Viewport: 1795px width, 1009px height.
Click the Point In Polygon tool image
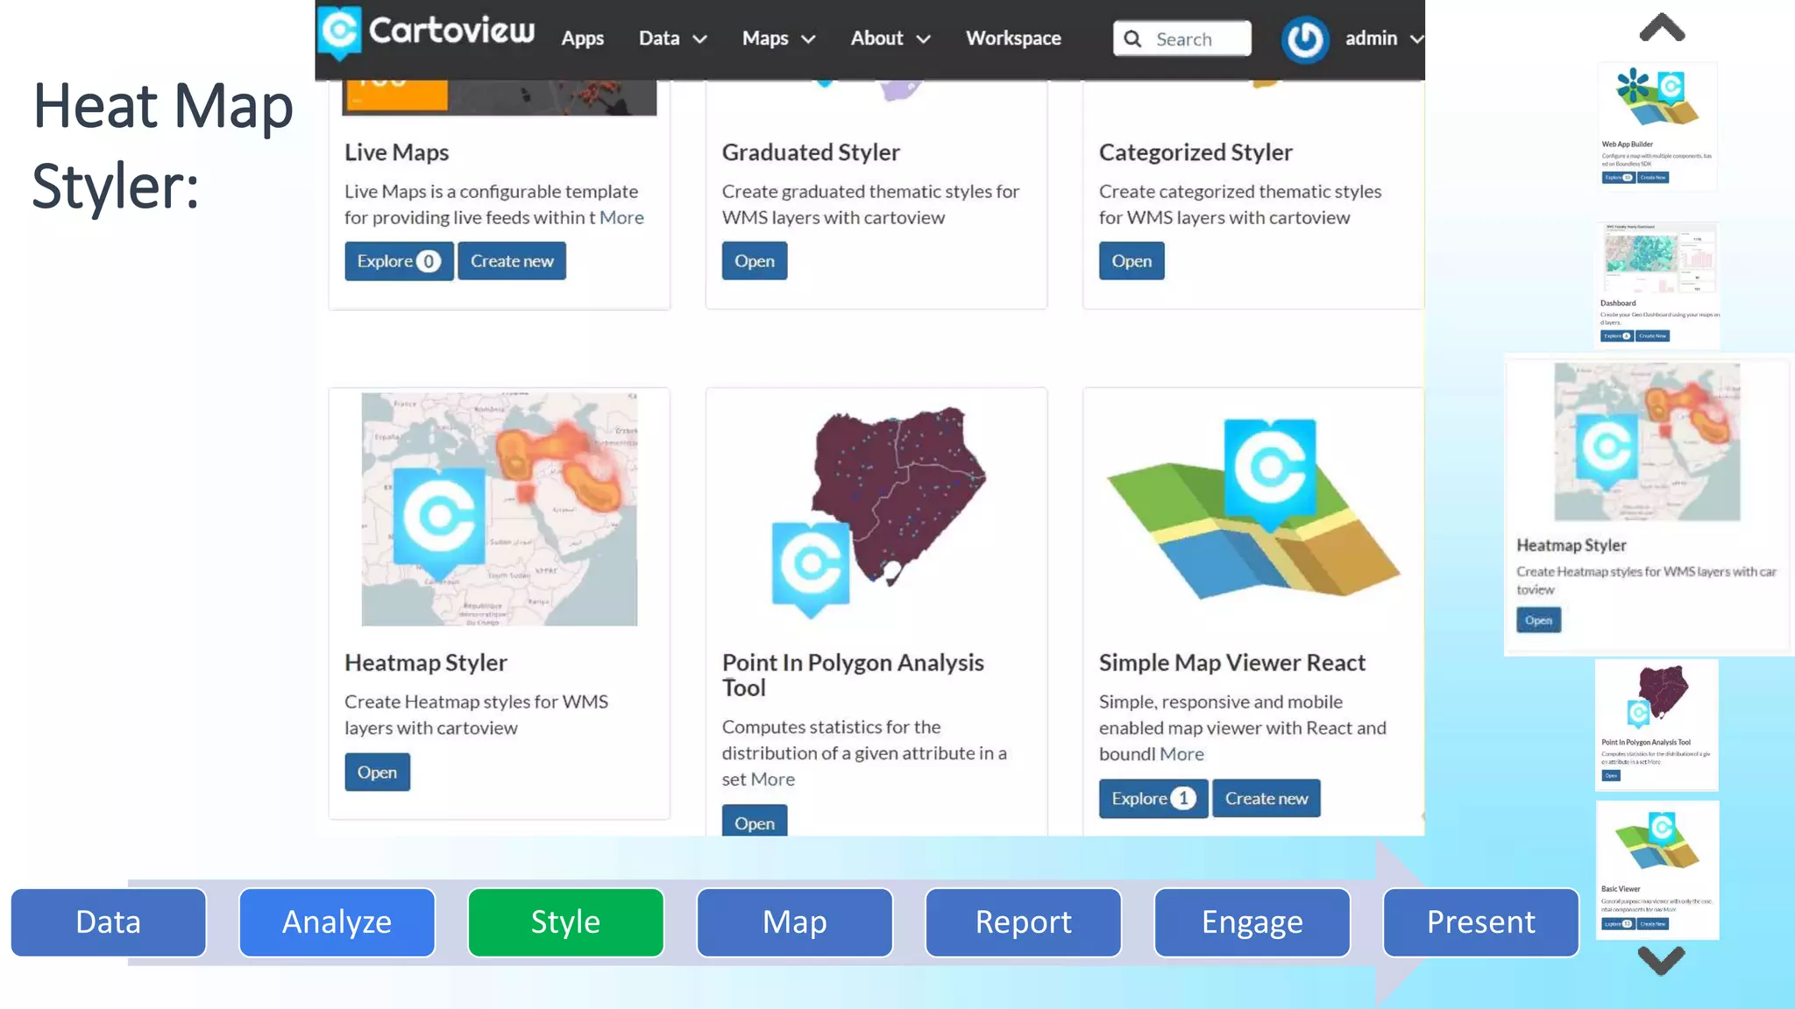point(877,512)
